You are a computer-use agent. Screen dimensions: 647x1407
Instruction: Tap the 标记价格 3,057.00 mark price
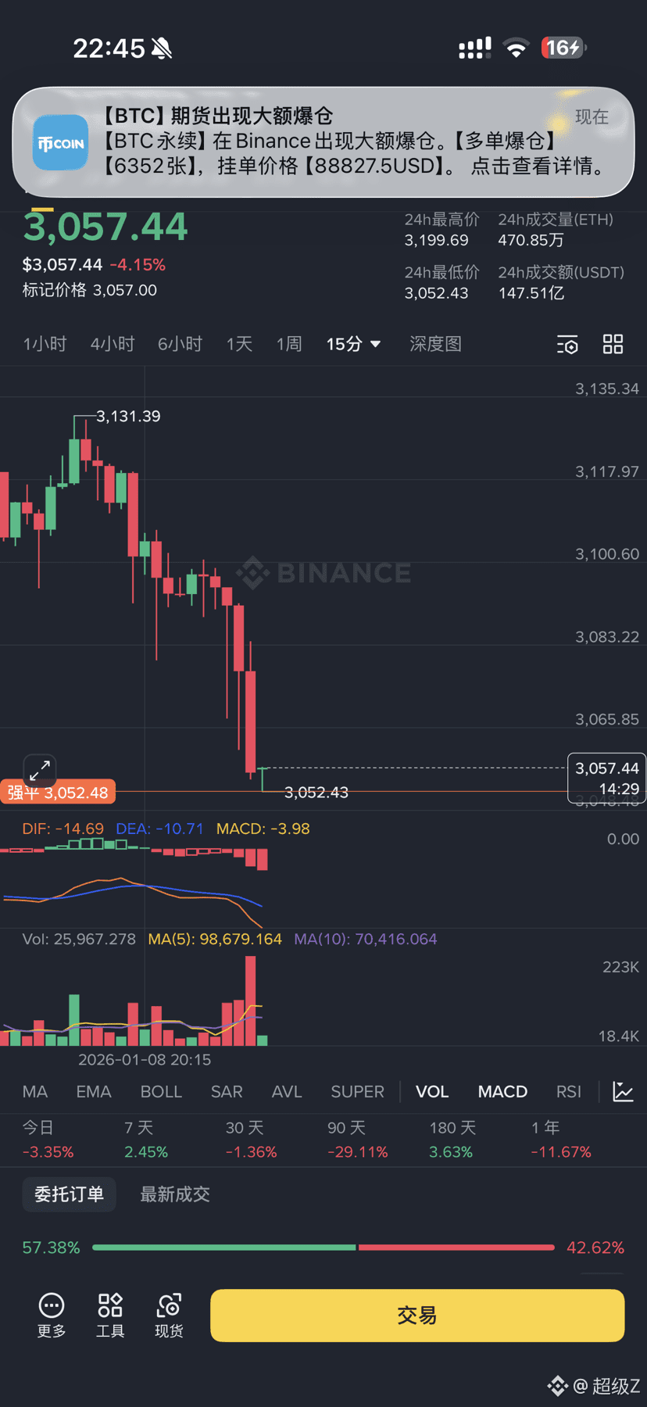pyautogui.click(x=90, y=290)
